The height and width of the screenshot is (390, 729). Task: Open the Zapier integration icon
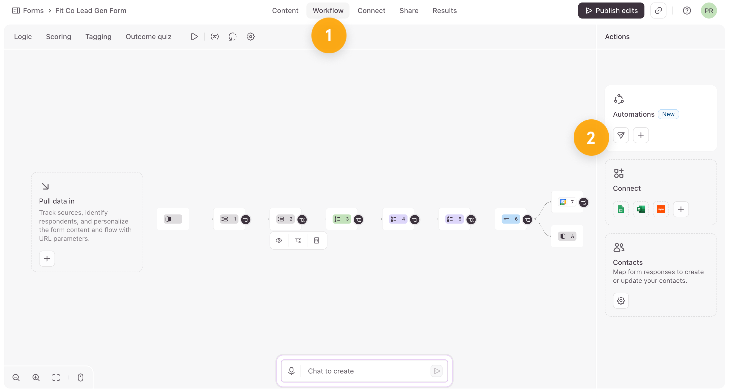tap(660, 209)
